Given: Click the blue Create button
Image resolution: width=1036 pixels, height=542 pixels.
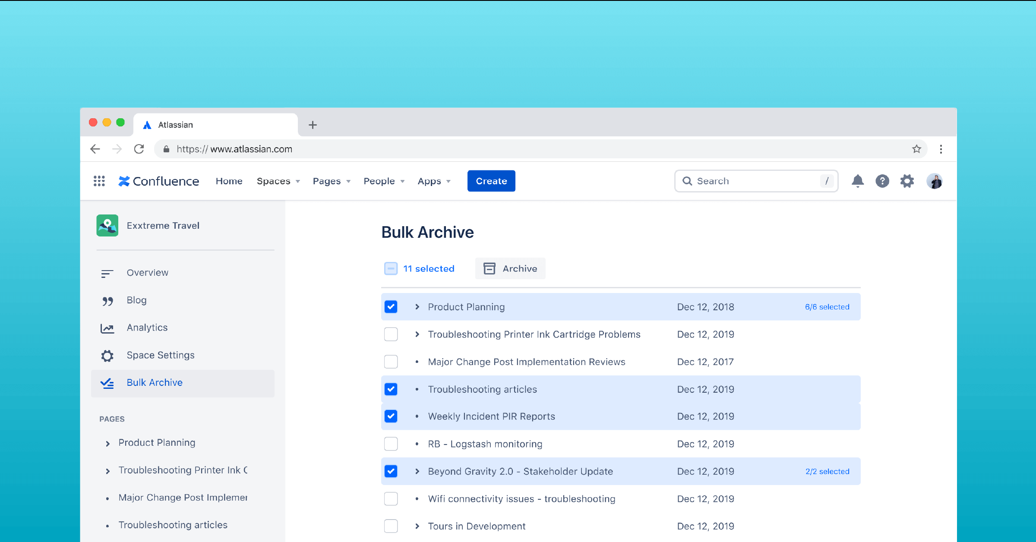Looking at the screenshot, I should click(491, 181).
